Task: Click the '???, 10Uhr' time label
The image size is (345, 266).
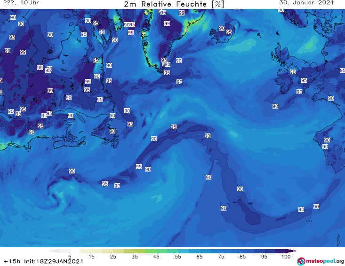Action: click(21, 3)
